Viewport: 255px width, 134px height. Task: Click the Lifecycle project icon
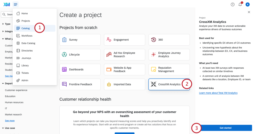[x=64, y=55]
